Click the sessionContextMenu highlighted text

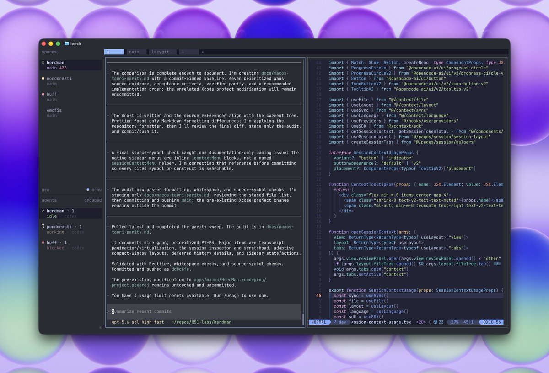point(134,163)
